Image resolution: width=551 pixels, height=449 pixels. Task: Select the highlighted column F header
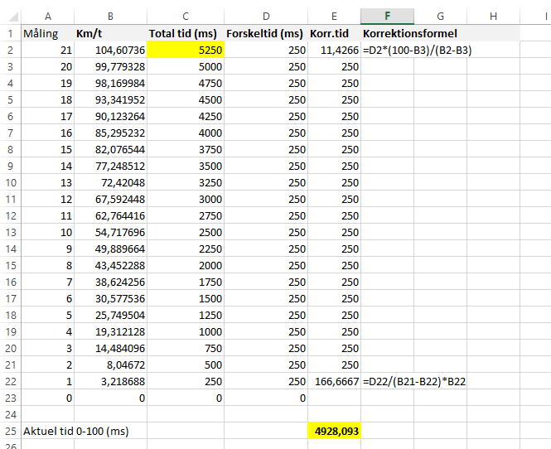coord(387,17)
